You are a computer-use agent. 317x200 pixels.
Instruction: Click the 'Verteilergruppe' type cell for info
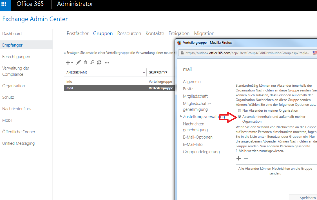pos(160,82)
